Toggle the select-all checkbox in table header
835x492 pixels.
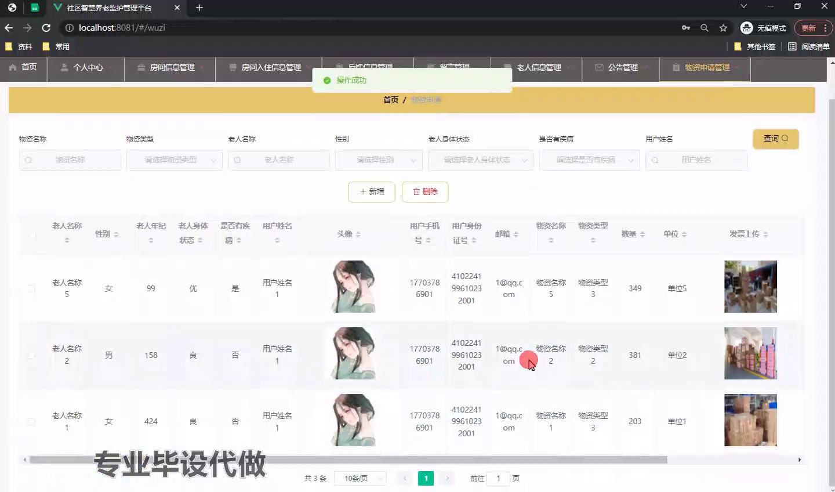[x=32, y=234]
